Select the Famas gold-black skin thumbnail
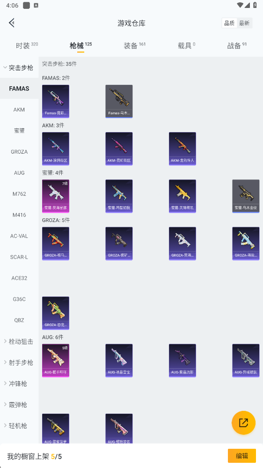Image resolution: width=263 pixels, height=468 pixels. click(x=119, y=101)
